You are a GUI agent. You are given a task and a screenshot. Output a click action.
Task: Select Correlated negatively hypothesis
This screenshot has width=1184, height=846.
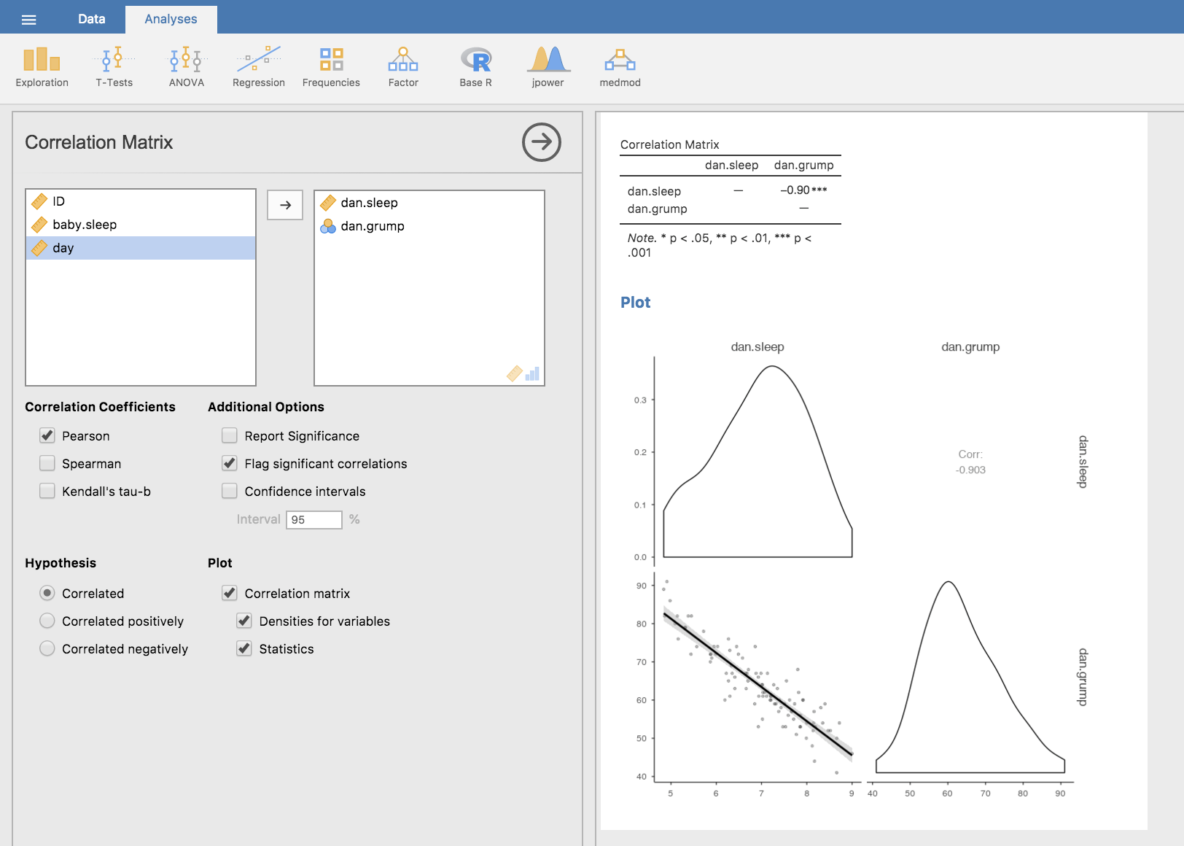[x=47, y=648]
